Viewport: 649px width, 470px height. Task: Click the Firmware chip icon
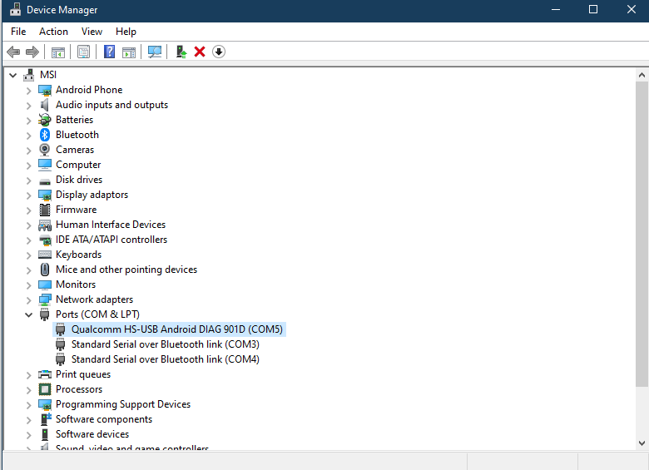pos(45,210)
